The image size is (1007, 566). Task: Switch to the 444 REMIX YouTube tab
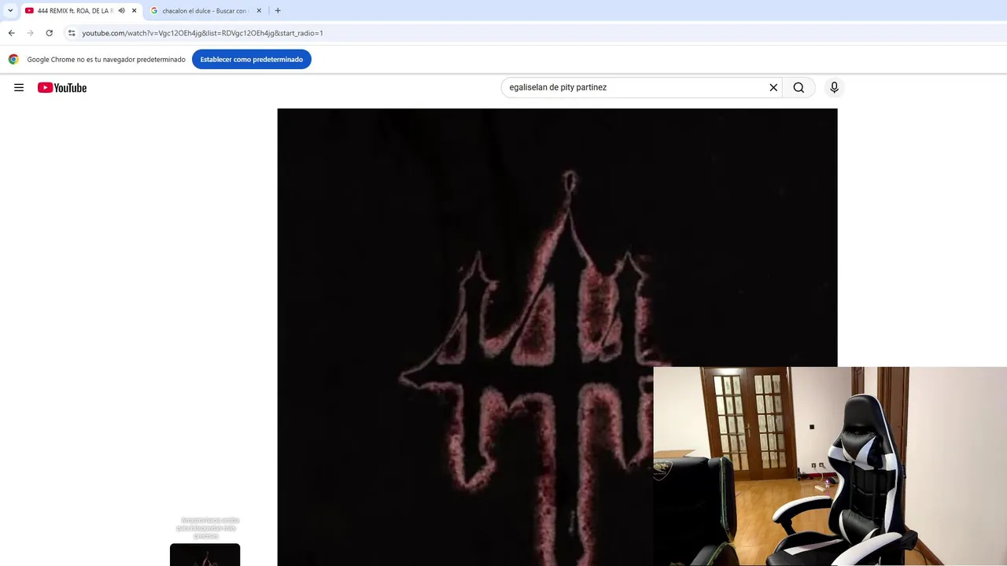(x=81, y=11)
